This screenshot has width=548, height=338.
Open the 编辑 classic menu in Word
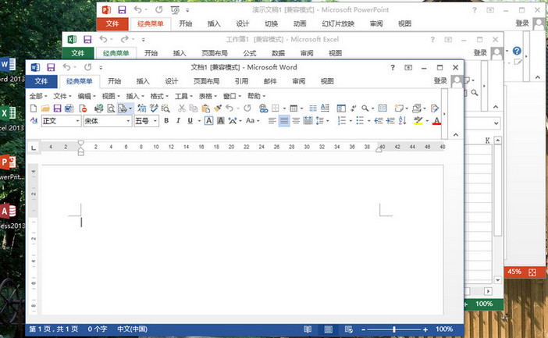click(x=87, y=96)
